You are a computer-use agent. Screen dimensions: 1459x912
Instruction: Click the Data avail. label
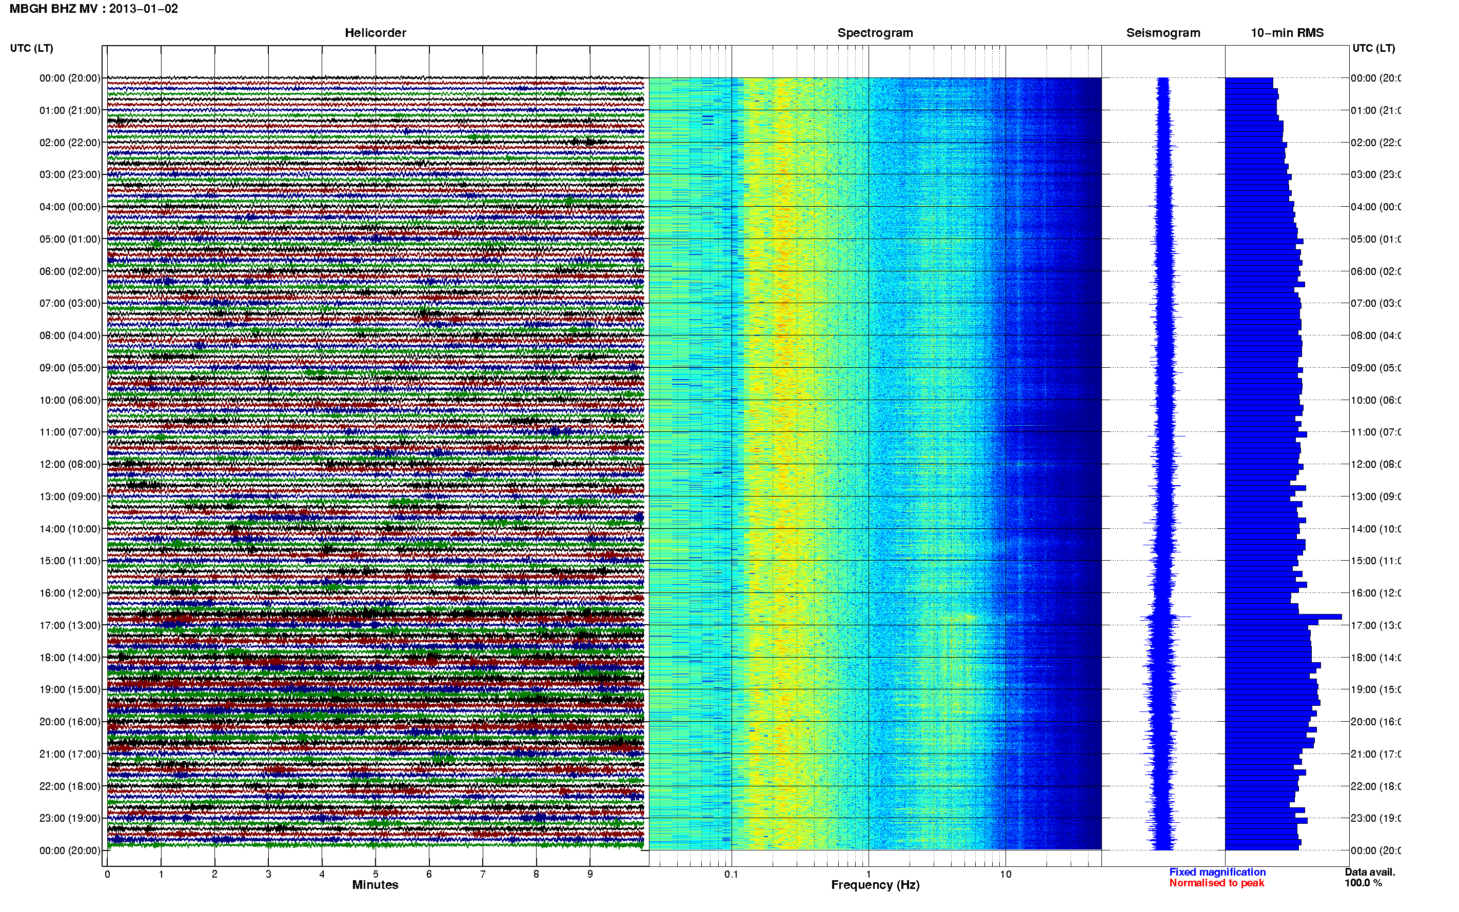coord(1370,872)
